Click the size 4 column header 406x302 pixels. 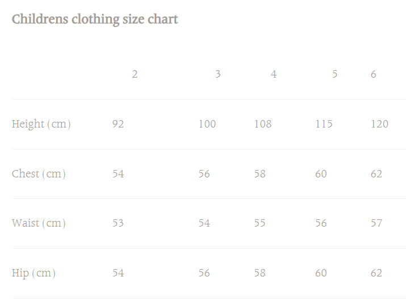coord(274,74)
